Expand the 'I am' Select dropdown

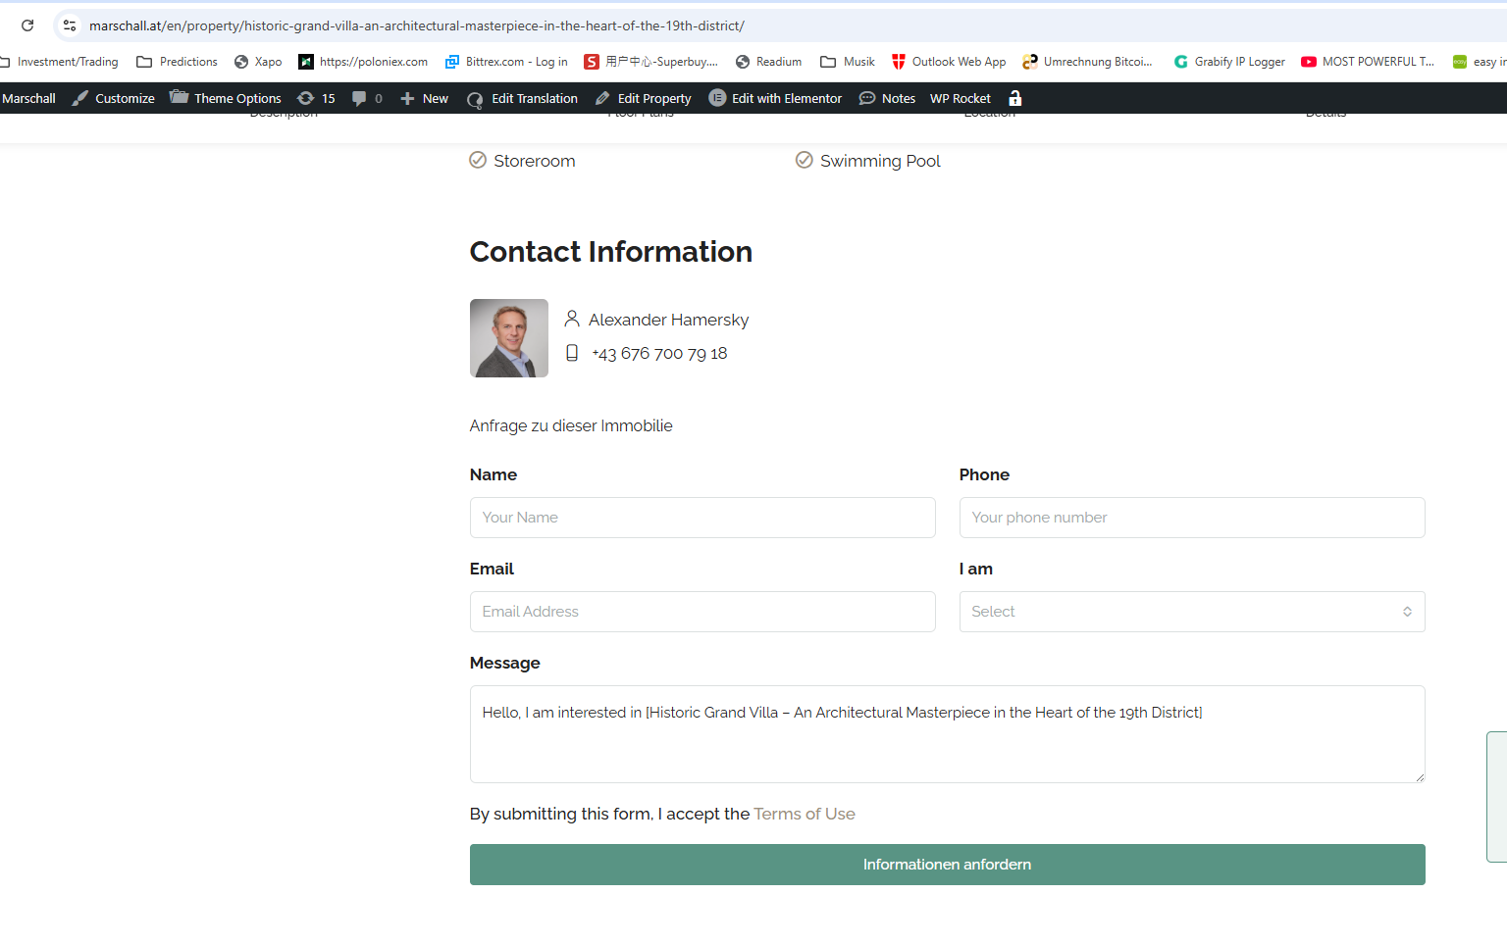[1191, 612]
